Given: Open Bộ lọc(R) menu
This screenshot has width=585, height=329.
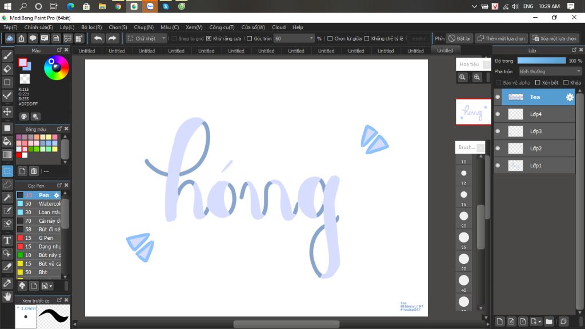Looking at the screenshot, I should tap(91, 27).
